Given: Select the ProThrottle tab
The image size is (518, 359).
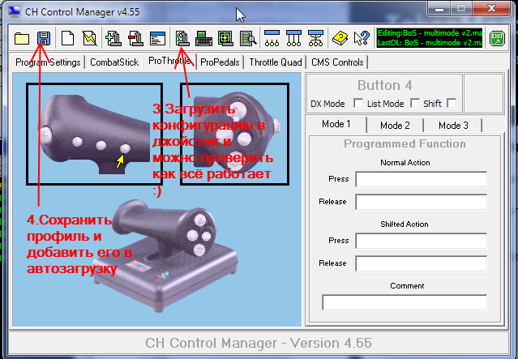Looking at the screenshot, I should (x=169, y=61).
